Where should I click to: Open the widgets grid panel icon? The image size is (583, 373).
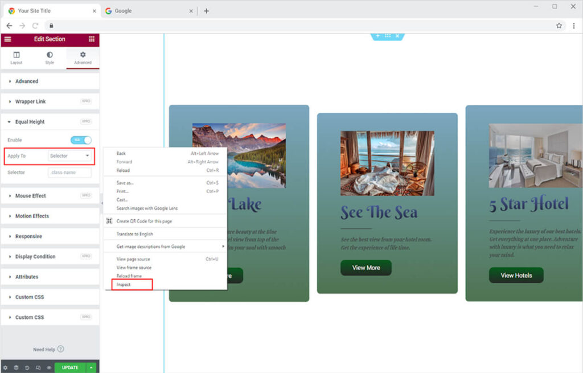point(92,39)
